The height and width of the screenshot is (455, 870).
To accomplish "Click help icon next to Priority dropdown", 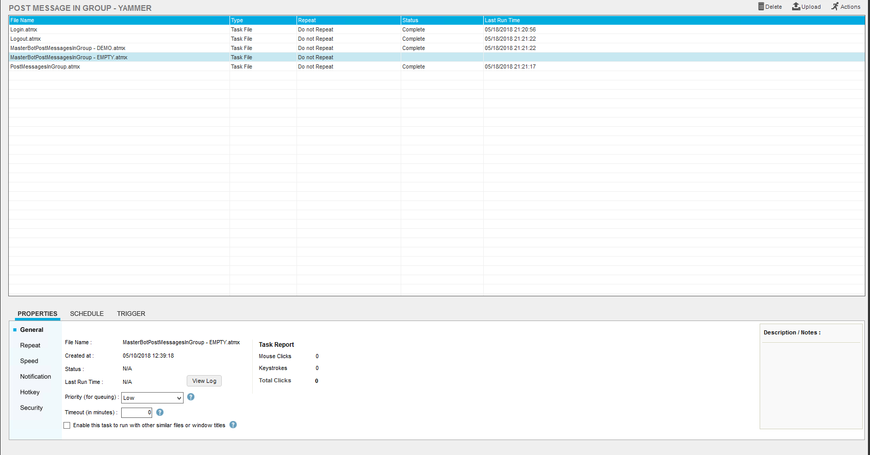I will [x=191, y=397].
